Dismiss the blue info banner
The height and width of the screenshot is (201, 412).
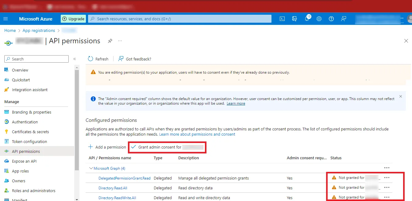pyautogui.click(x=400, y=96)
